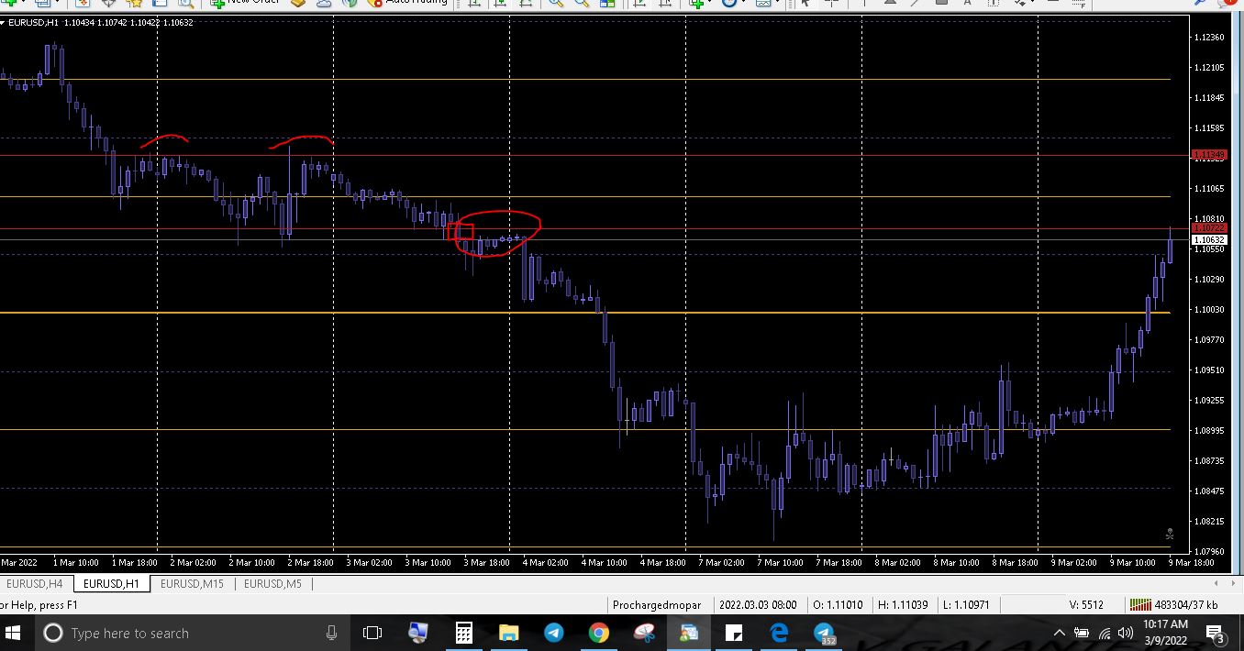Image resolution: width=1244 pixels, height=651 pixels.
Task: Click the microphone icon in search box
Action: point(331,633)
